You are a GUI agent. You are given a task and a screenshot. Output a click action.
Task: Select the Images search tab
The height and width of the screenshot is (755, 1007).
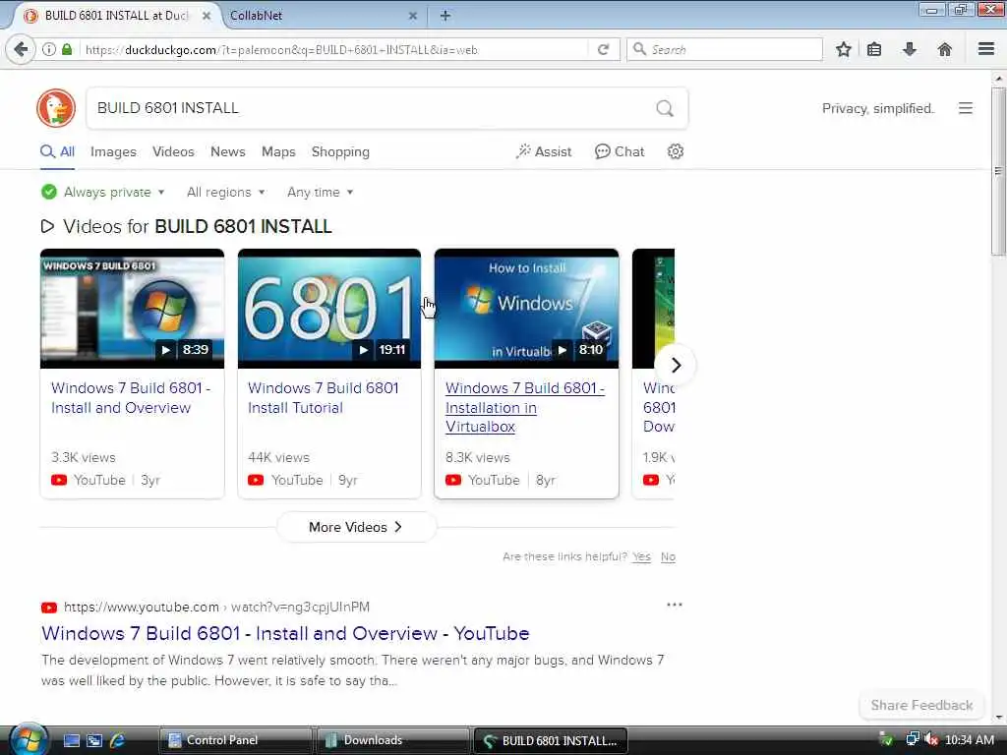(x=113, y=151)
